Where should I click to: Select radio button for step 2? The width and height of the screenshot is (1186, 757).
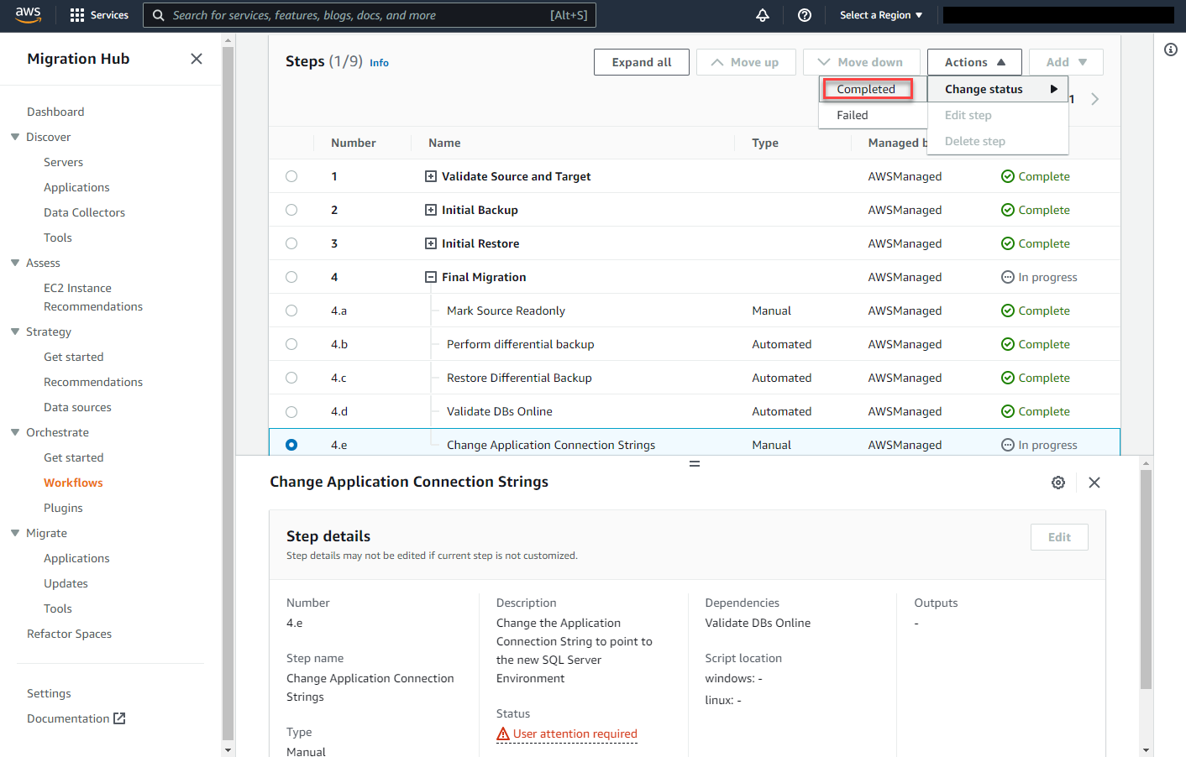pos(291,210)
